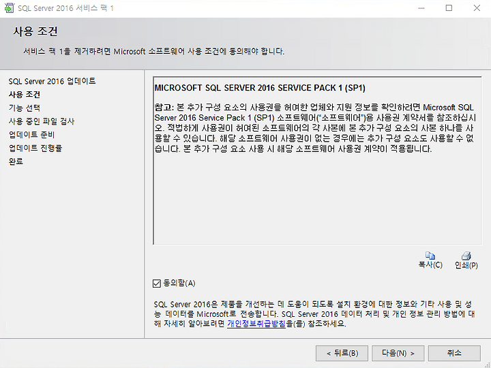The width and height of the screenshot is (491, 368).
Task: Close the SQL Server 2016 setup window
Action: (477, 8)
